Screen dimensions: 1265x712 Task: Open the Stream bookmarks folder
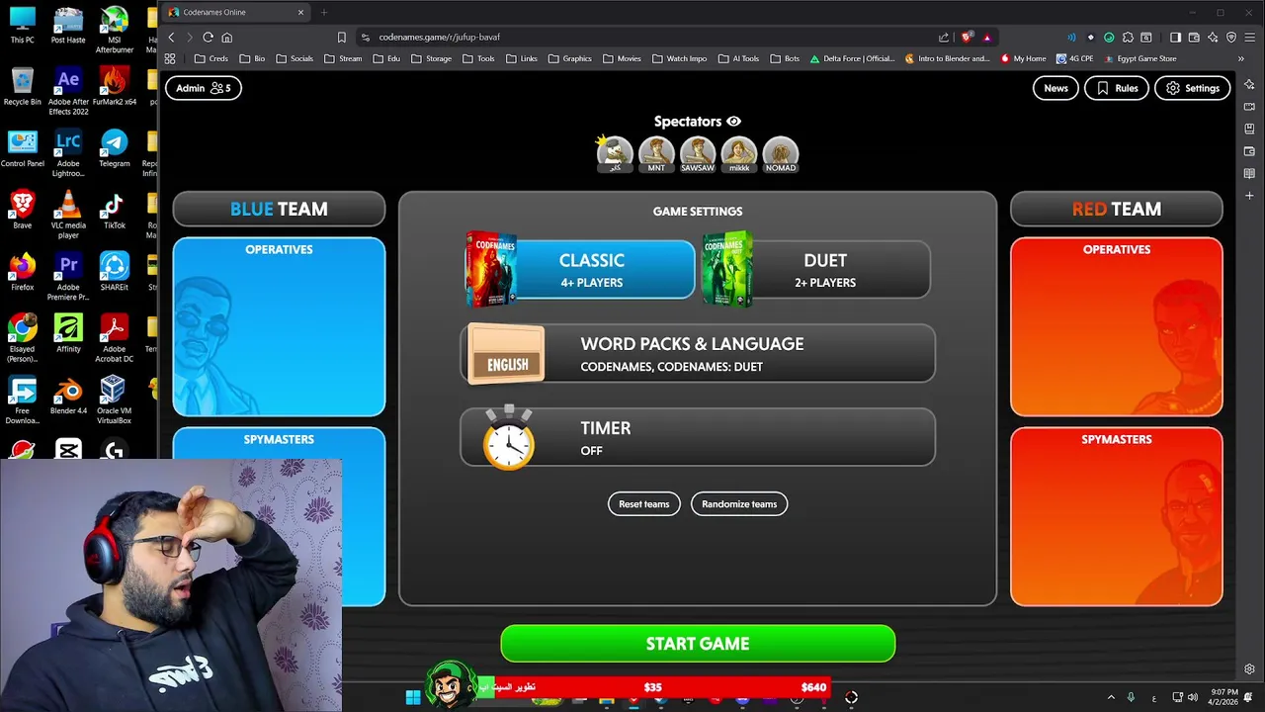tap(343, 58)
